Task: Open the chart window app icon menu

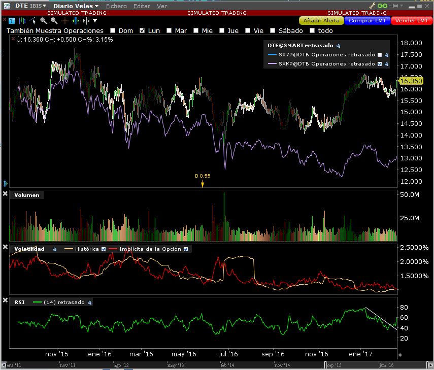Action: coord(7,6)
